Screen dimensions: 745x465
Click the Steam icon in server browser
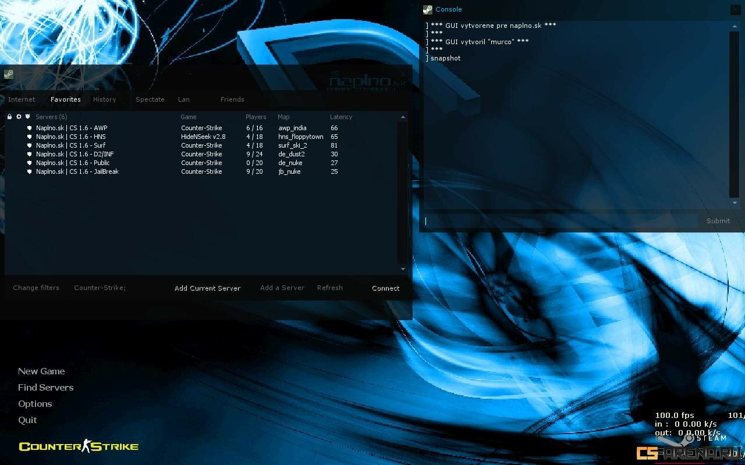[9, 74]
